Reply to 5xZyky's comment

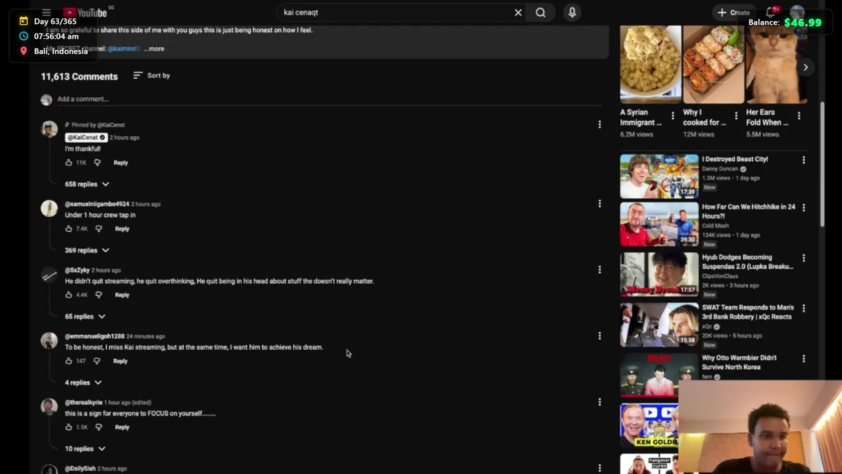(122, 295)
